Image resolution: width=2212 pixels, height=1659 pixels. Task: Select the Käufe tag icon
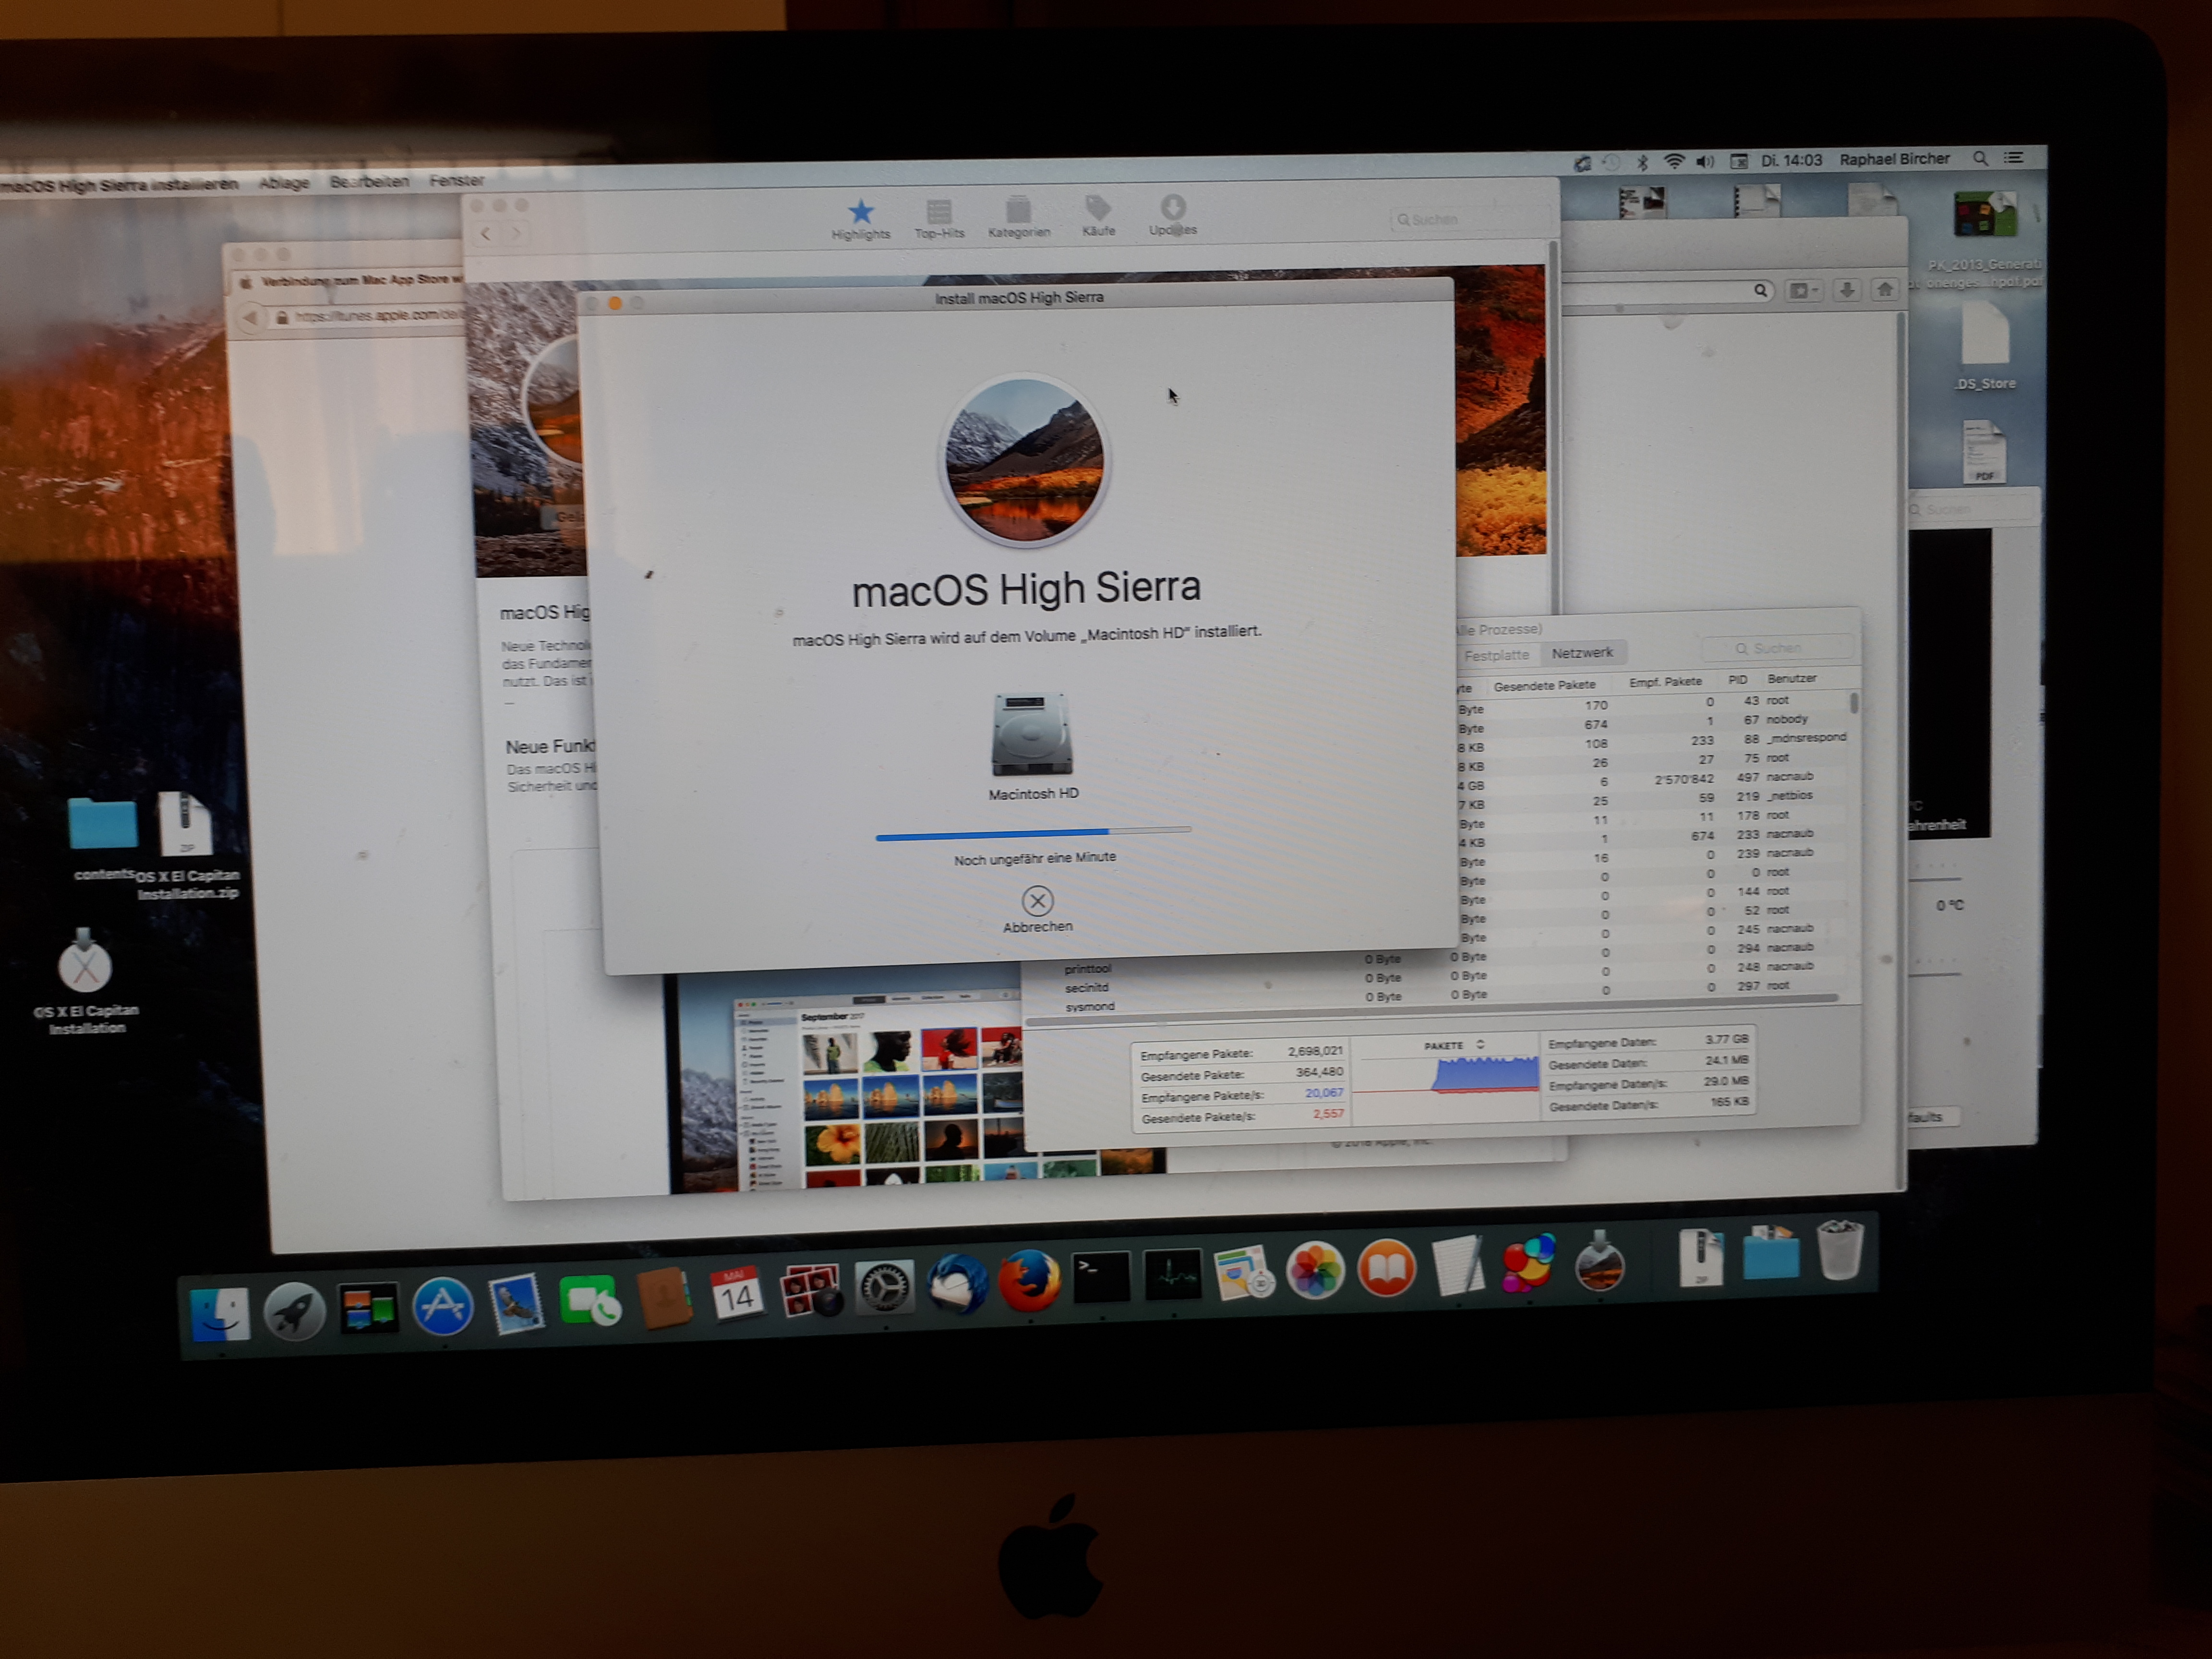(1097, 208)
